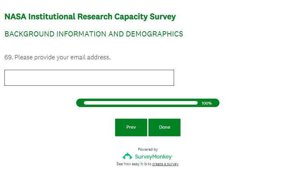Click the SurveyMonkey monkey logo icon

click(x=127, y=156)
